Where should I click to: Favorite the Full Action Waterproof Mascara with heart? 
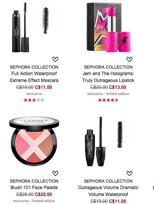tap(55, 59)
